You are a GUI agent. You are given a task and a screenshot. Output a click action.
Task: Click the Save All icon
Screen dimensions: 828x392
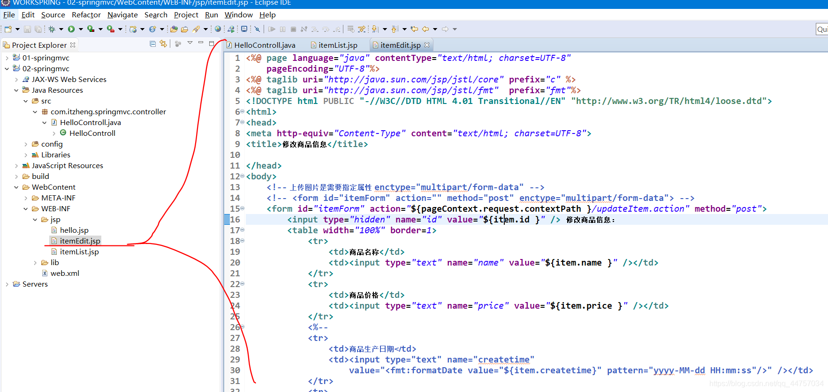pyautogui.click(x=38, y=29)
